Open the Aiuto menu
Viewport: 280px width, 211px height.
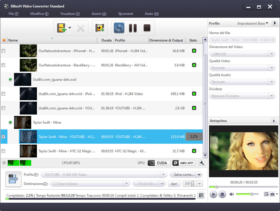[152, 14]
